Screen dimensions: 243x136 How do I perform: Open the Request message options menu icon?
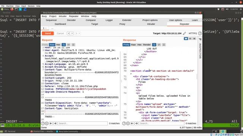click(73, 45)
